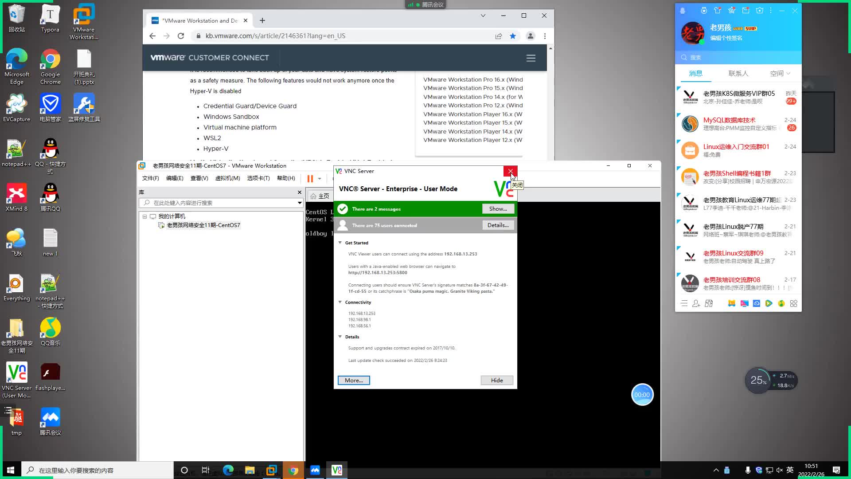Open the 选项卡(T) menu in VMware

click(x=258, y=178)
